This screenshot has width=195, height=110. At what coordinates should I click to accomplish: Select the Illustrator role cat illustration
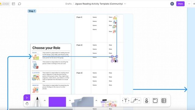click(x=36, y=77)
